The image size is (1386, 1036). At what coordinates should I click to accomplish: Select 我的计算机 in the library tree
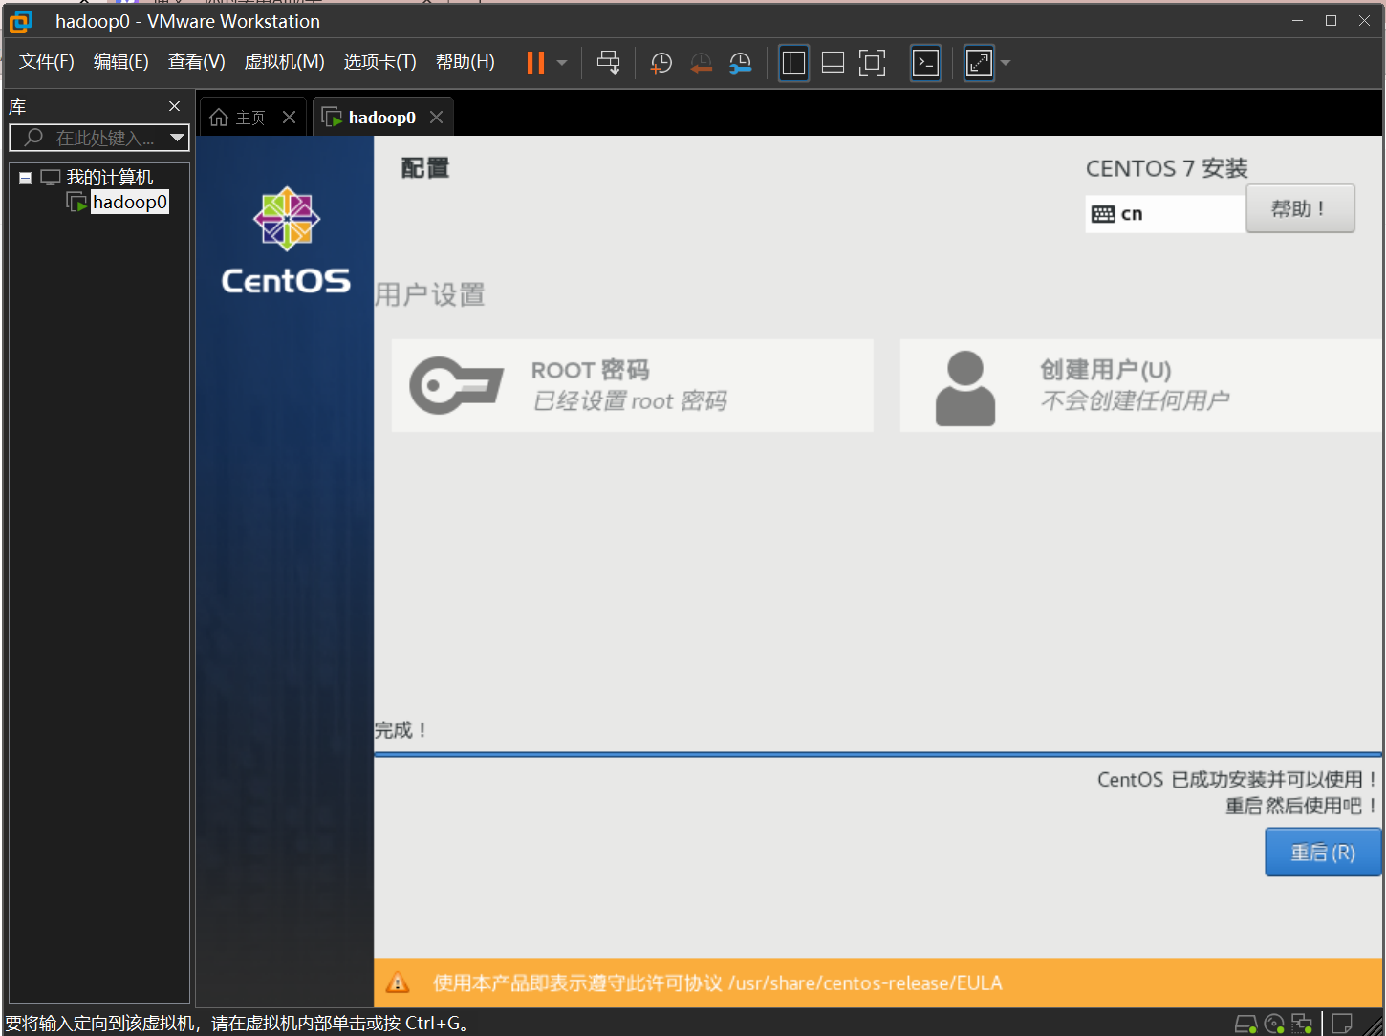tap(109, 178)
